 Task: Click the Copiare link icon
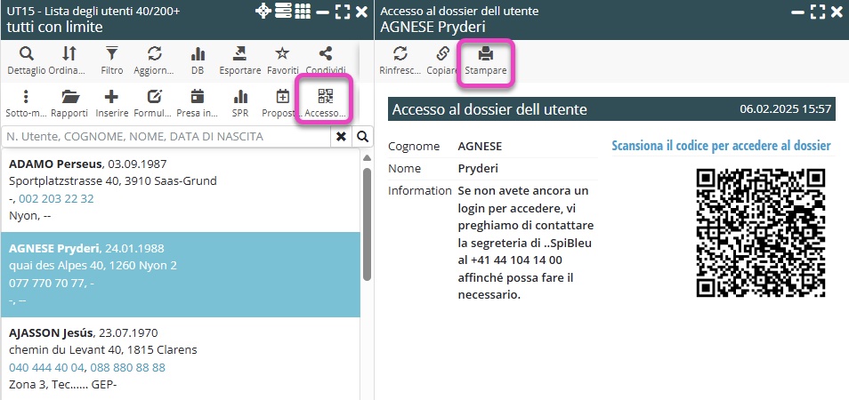coord(442,60)
